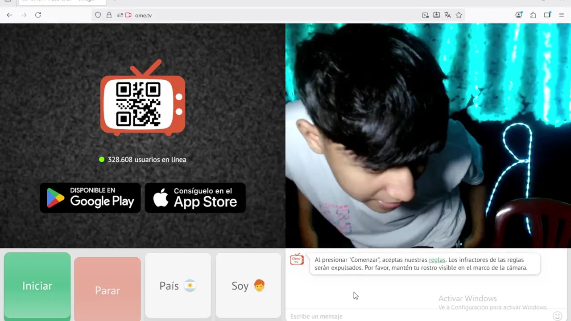The width and height of the screenshot is (571, 321).
Task: Open the Soy gender selector
Action: click(x=248, y=286)
